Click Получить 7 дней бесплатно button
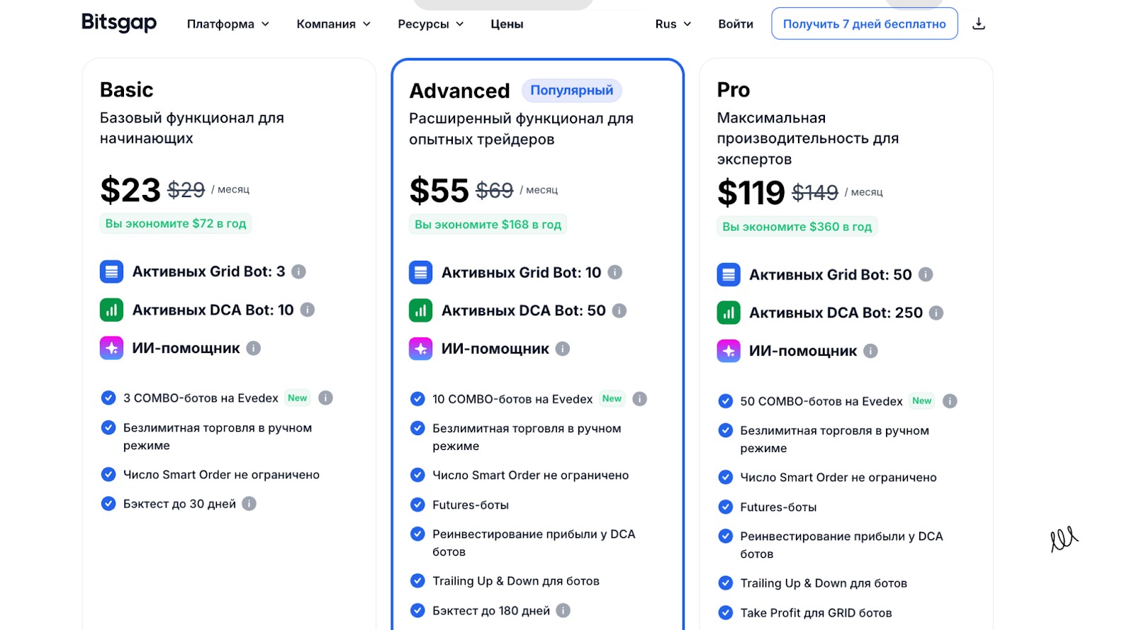This screenshot has height=630, width=1134. tap(865, 23)
